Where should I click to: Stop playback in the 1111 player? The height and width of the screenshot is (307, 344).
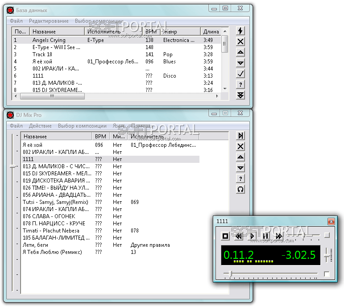225,236
